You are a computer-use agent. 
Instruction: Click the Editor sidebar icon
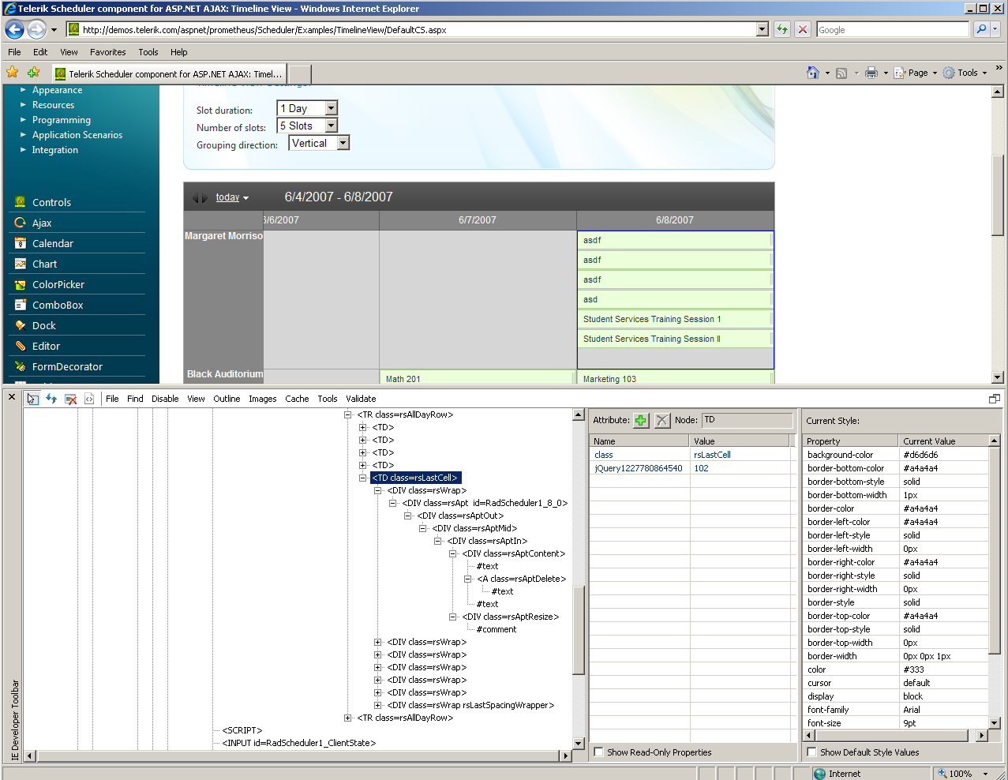click(x=21, y=346)
